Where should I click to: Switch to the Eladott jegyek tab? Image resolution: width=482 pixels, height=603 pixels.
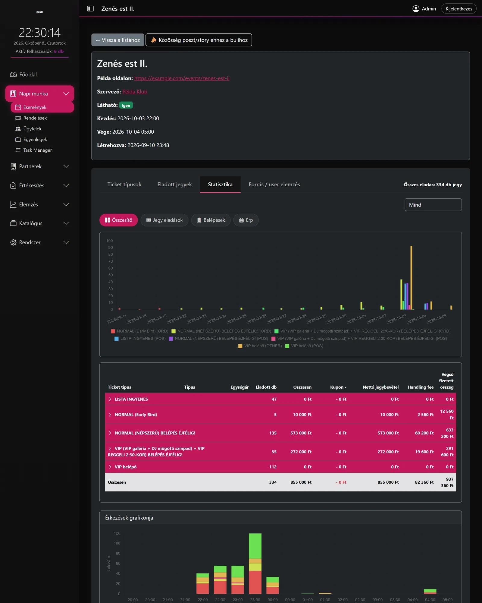coord(174,185)
